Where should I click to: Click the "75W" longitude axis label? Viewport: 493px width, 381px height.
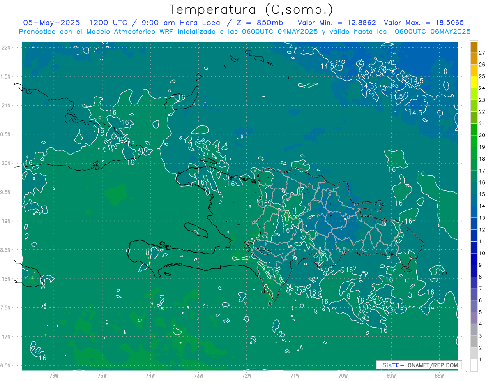coord(102,376)
